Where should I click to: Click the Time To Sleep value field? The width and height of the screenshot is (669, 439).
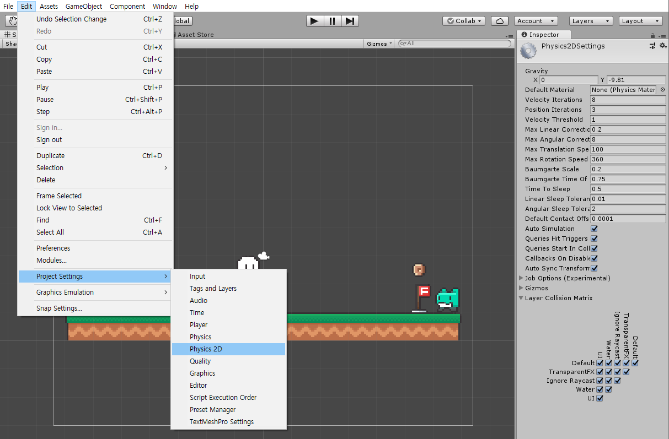(x=628, y=189)
